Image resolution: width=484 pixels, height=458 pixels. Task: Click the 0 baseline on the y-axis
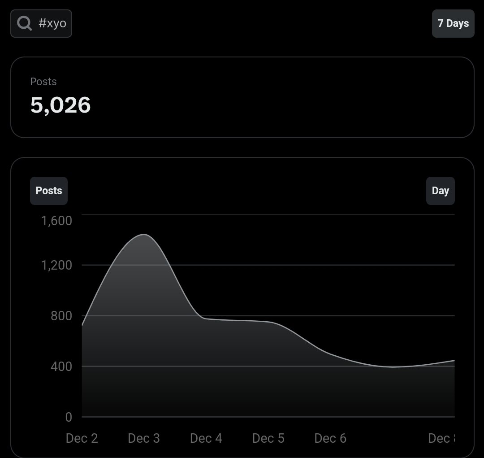click(68, 417)
